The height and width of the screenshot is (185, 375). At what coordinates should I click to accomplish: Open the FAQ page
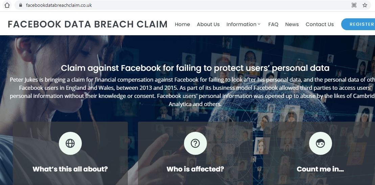point(273,24)
